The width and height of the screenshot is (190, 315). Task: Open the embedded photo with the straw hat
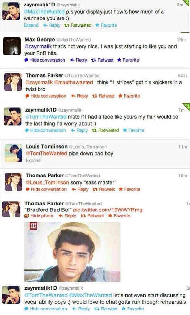coord(73,252)
